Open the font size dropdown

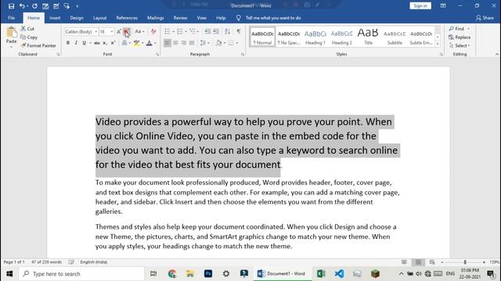click(x=112, y=31)
